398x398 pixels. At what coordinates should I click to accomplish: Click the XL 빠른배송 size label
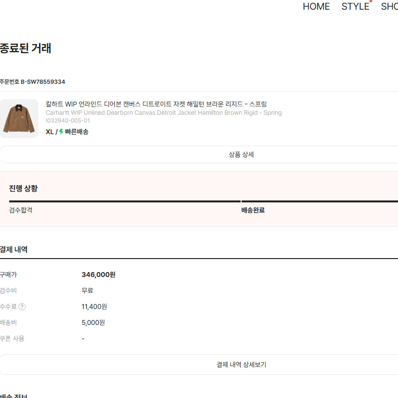pyautogui.click(x=67, y=132)
